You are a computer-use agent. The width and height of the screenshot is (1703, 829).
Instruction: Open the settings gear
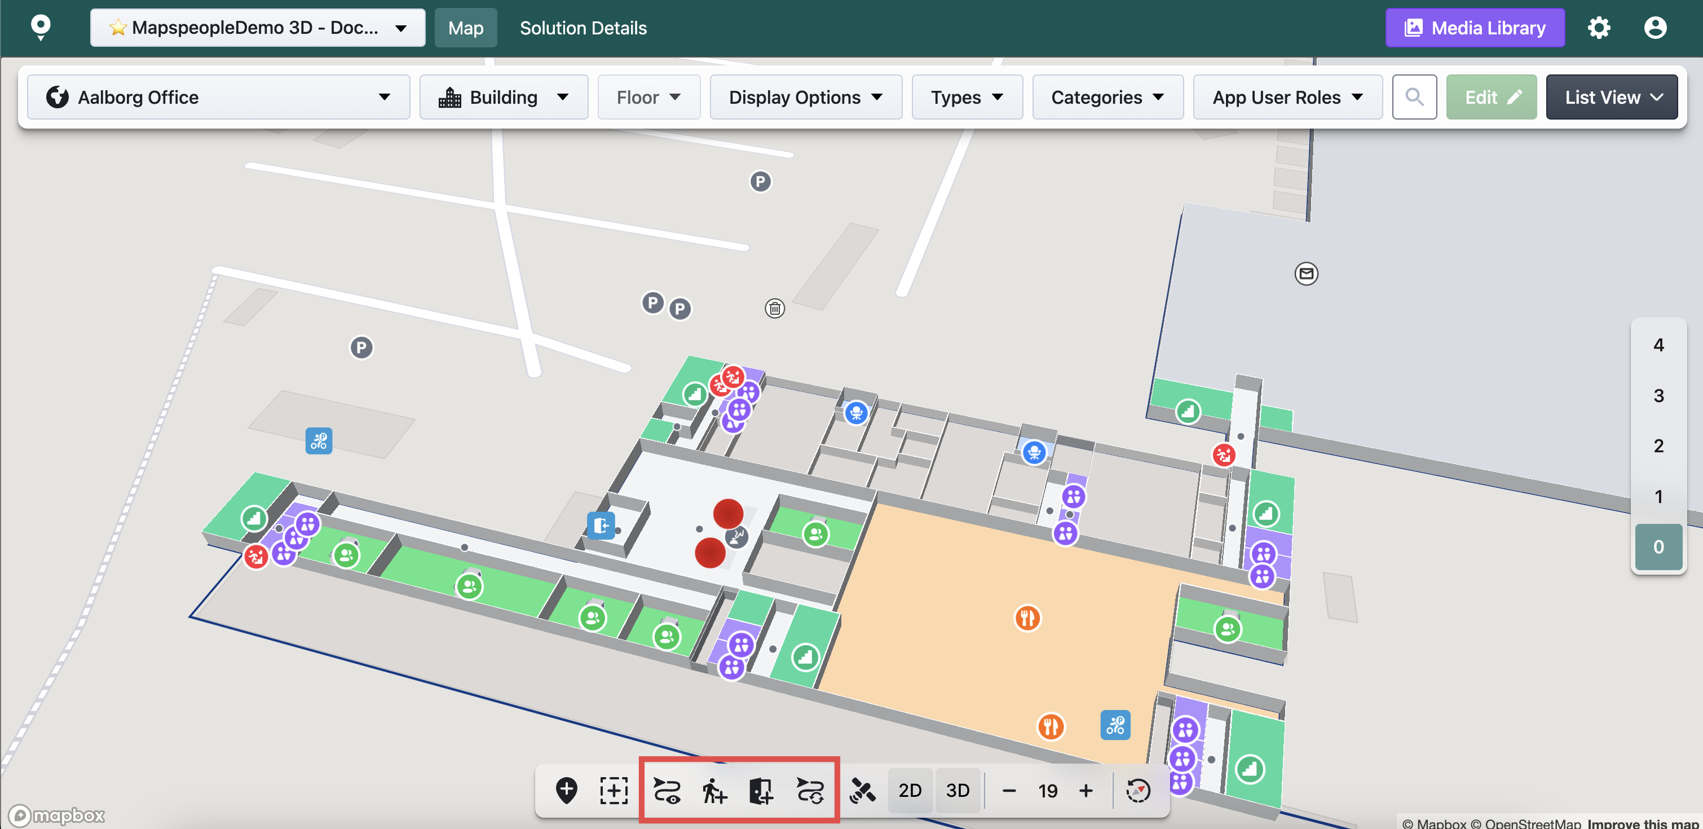[x=1598, y=28]
